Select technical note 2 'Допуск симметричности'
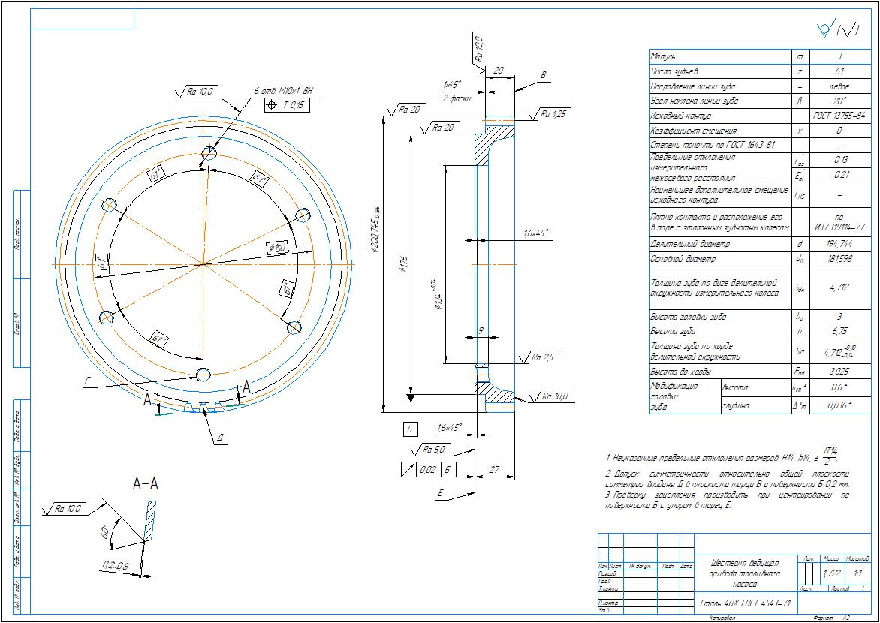Image resolution: width=880 pixels, height=623 pixels. pyautogui.click(x=728, y=479)
